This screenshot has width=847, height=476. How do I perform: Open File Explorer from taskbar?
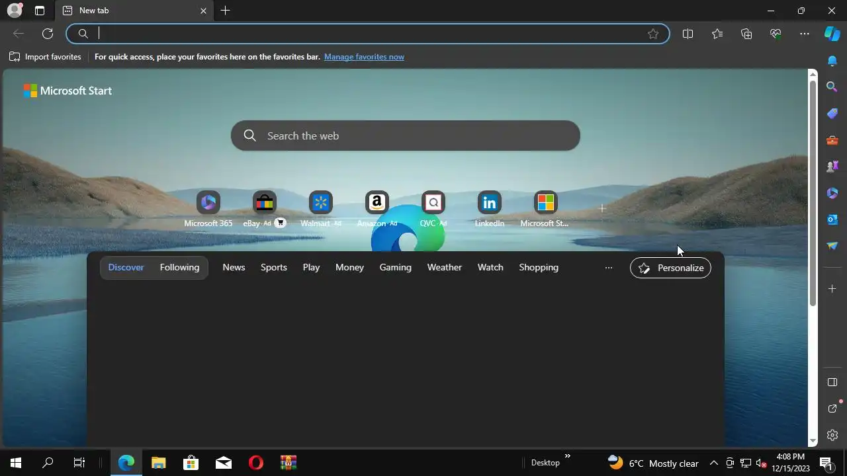click(x=159, y=463)
